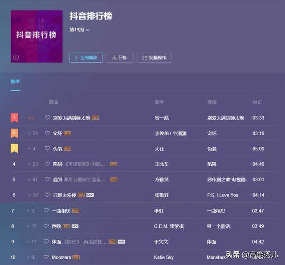Open artist 于文文

click(161, 242)
